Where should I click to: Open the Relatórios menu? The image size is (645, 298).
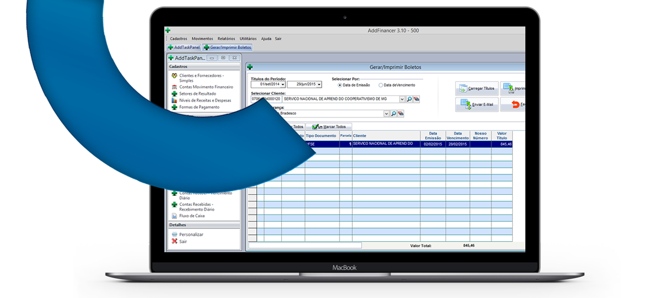pos(226,39)
